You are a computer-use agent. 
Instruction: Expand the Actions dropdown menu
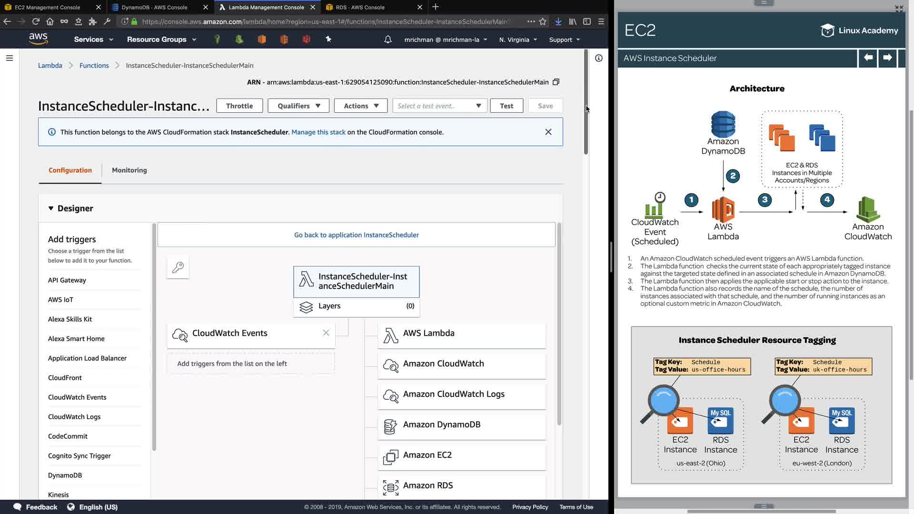pos(361,106)
